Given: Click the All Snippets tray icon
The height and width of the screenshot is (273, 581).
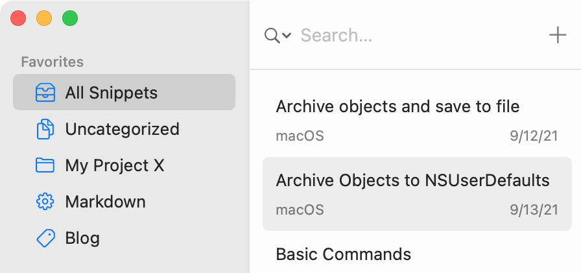Looking at the screenshot, I should (45, 92).
